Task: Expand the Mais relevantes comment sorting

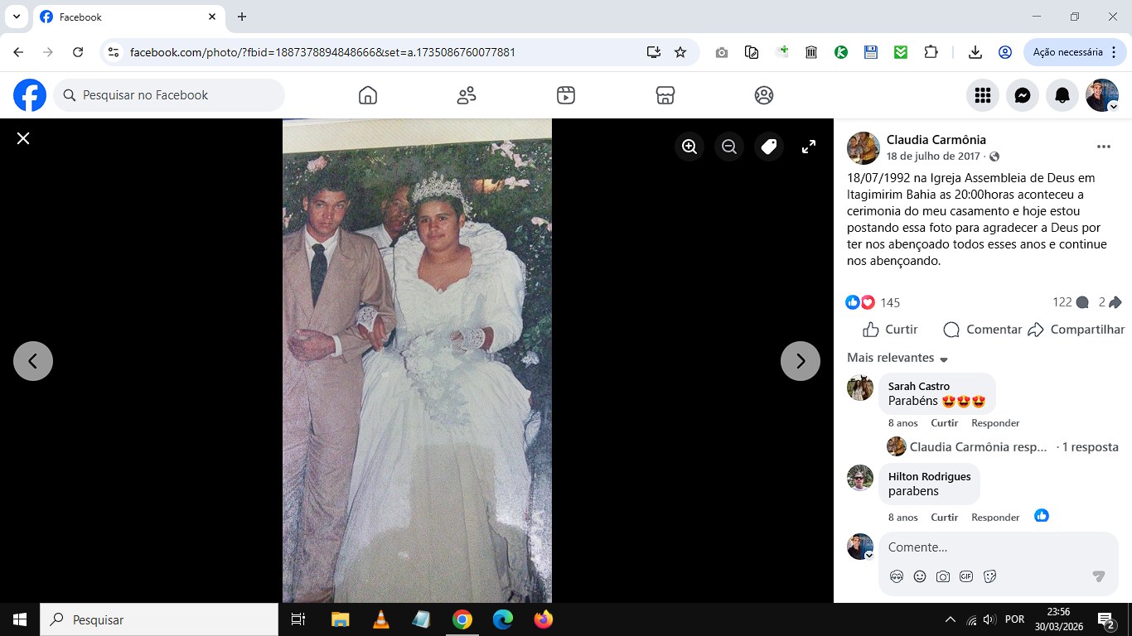Action: click(897, 358)
